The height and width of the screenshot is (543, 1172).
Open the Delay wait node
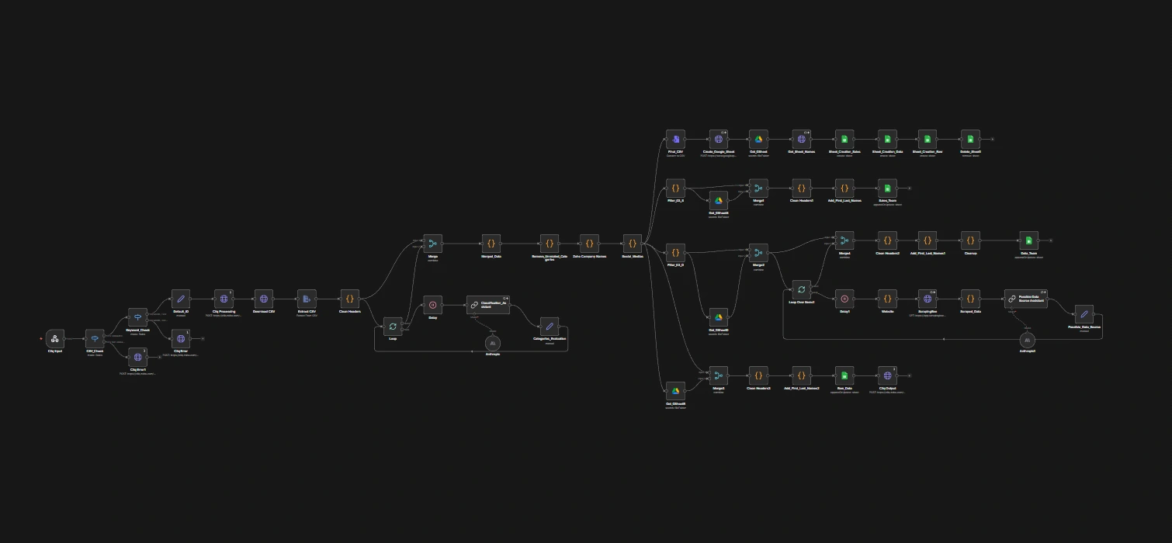pyautogui.click(x=433, y=305)
